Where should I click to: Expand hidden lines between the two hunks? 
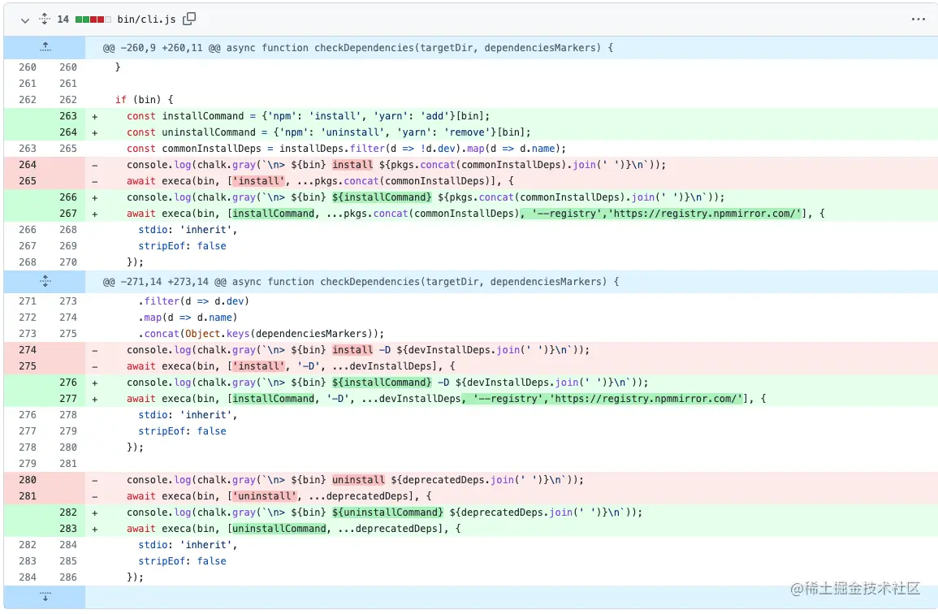coord(45,281)
